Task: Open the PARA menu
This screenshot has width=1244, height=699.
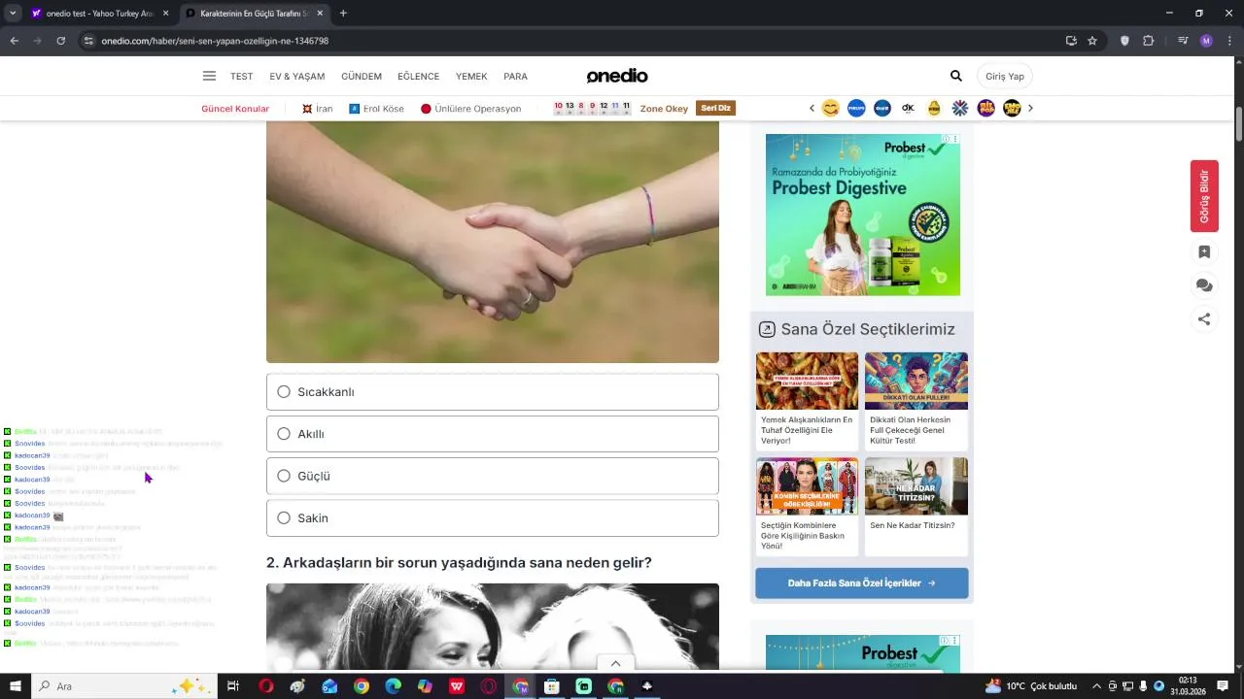Action: click(x=515, y=77)
